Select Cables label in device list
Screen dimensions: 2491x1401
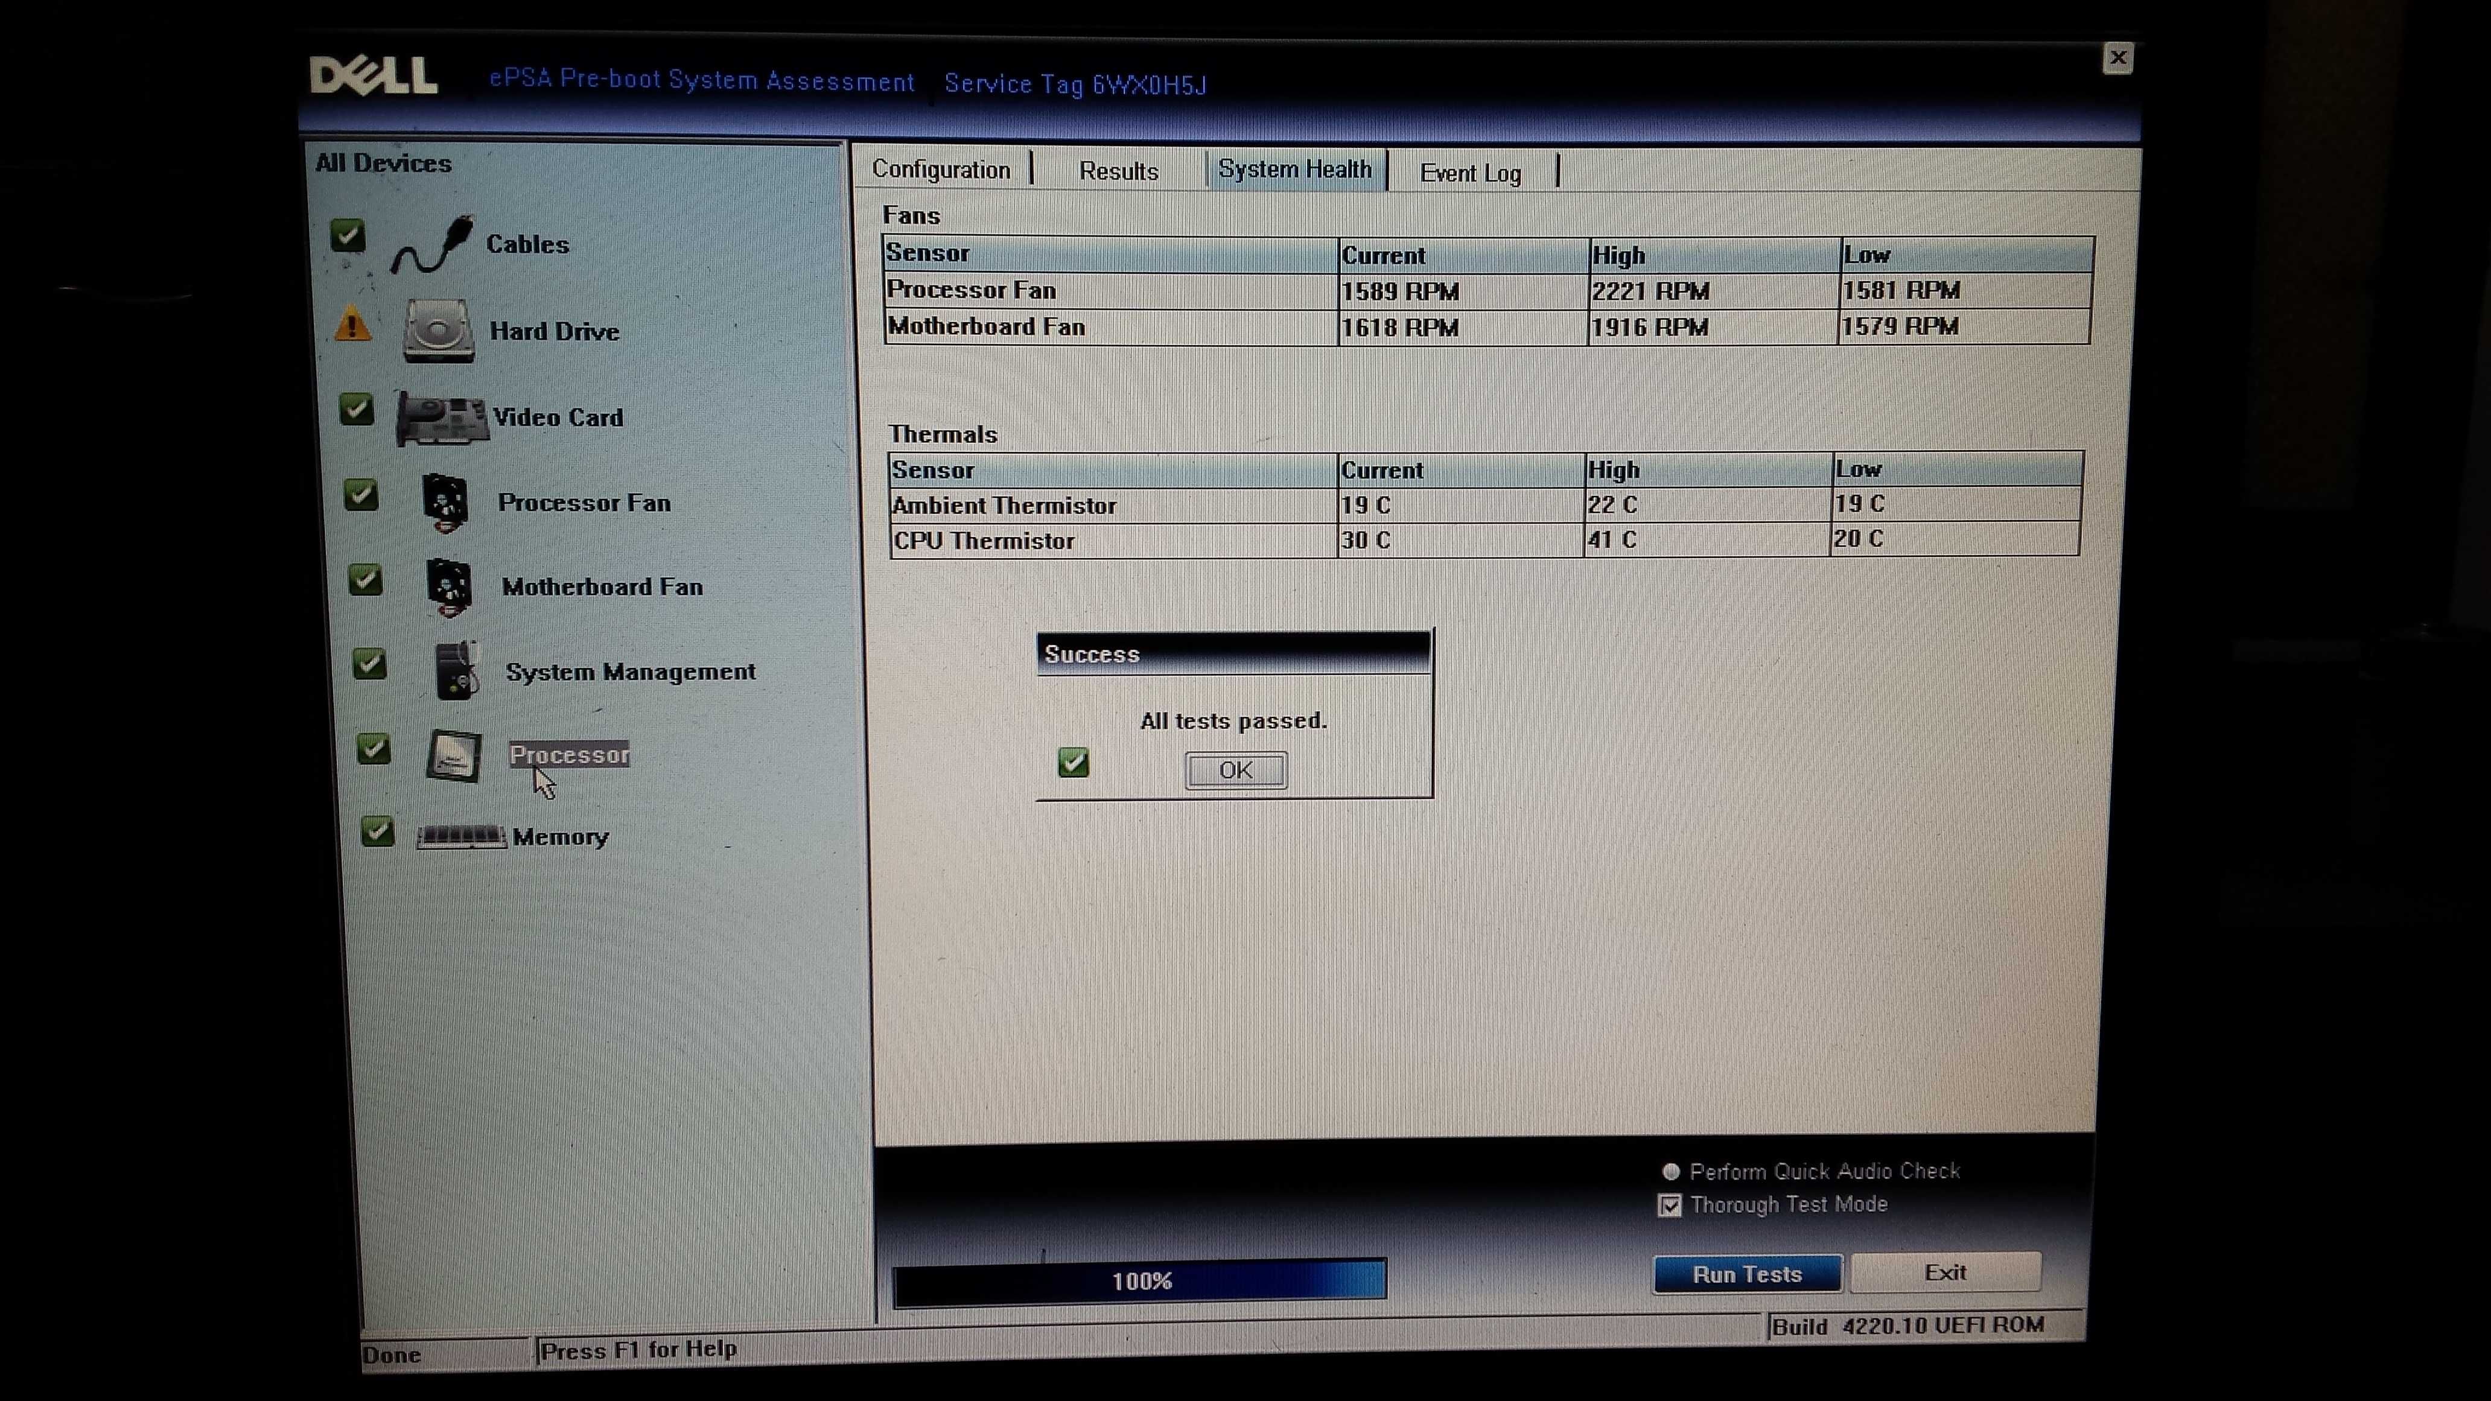coord(527,244)
